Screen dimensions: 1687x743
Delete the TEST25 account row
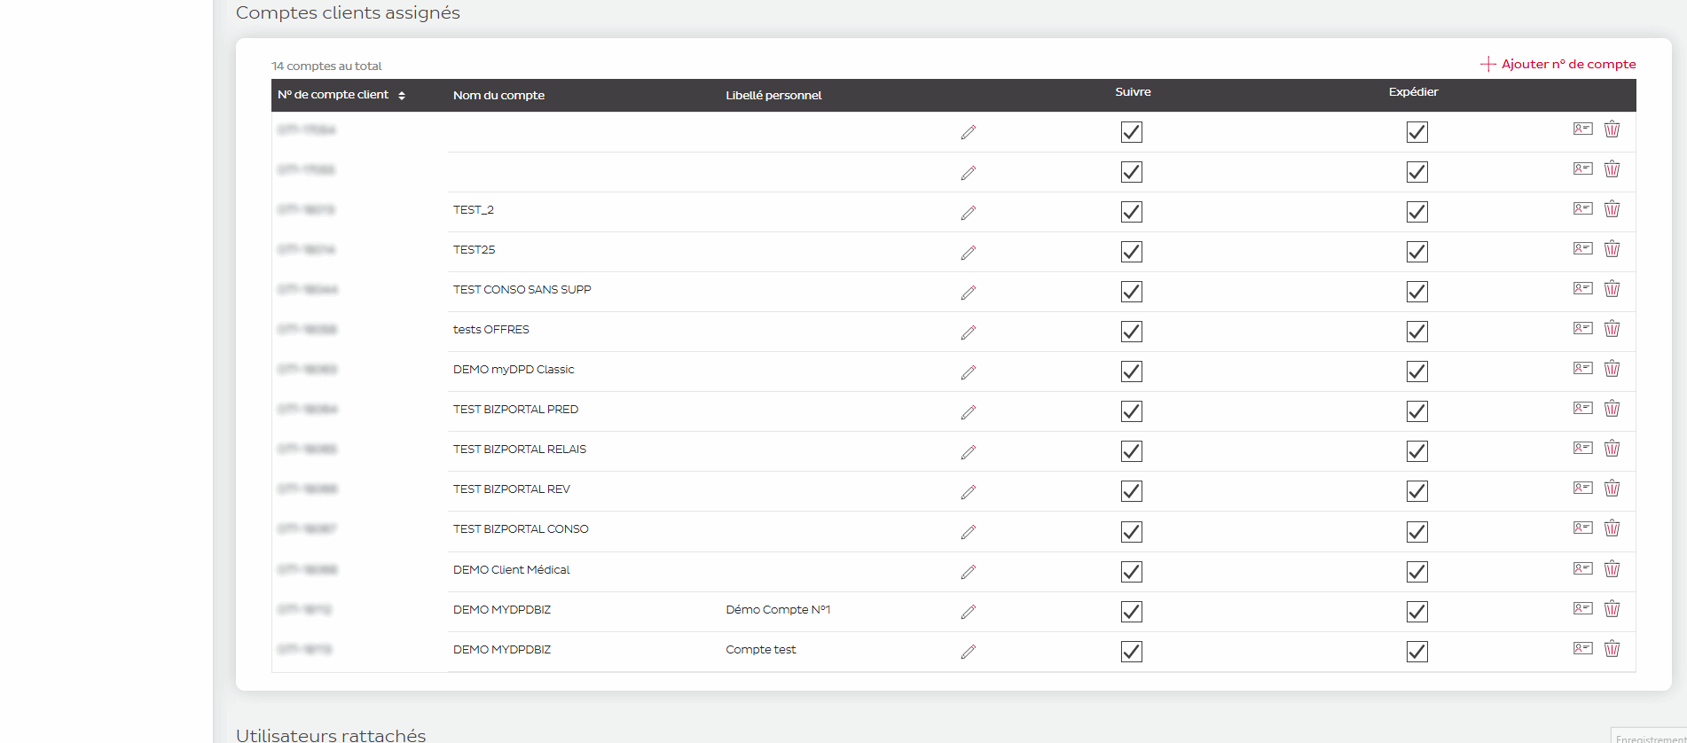click(x=1612, y=249)
